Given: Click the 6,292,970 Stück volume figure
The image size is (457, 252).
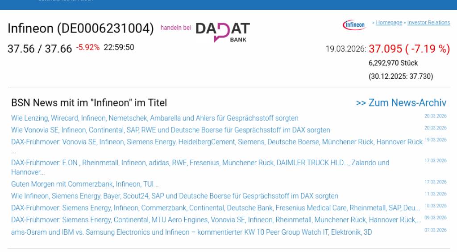Looking at the screenshot, I should point(393,63).
